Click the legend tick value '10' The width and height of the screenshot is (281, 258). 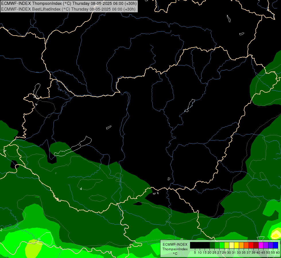[x=200, y=253]
